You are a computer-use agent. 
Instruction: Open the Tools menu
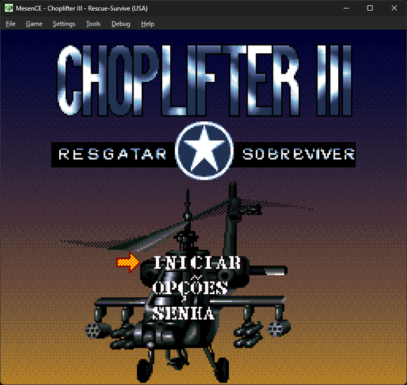(93, 24)
